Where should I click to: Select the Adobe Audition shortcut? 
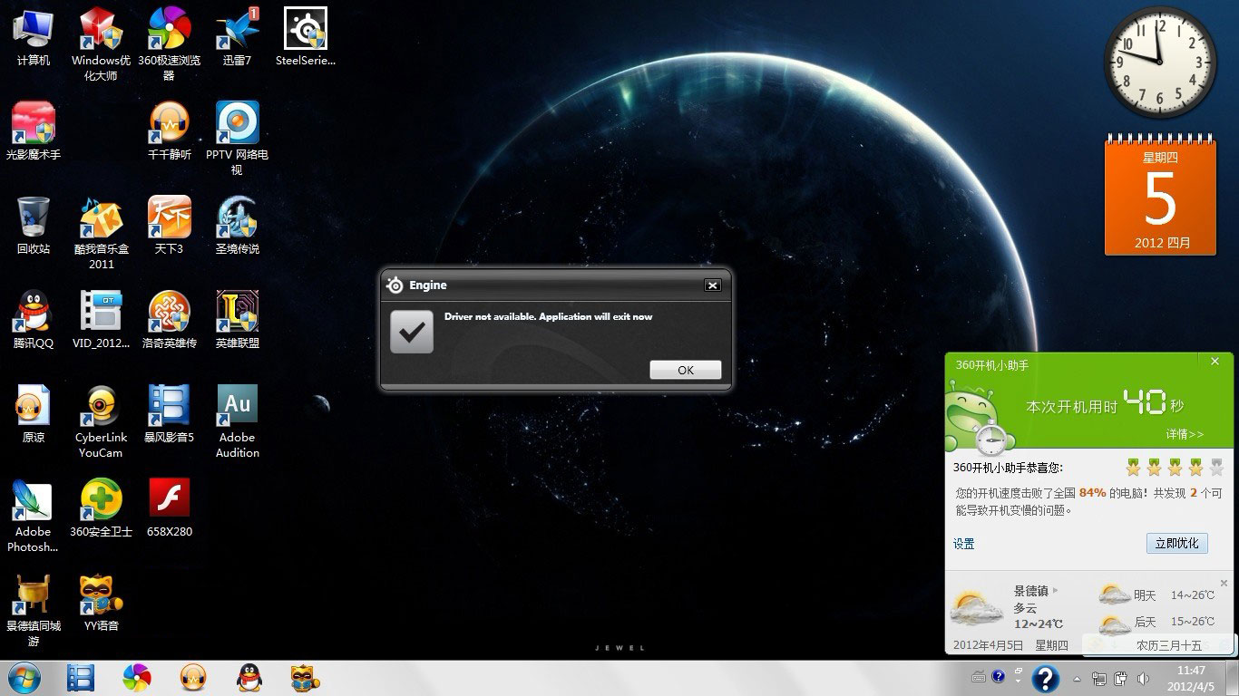pos(237,421)
